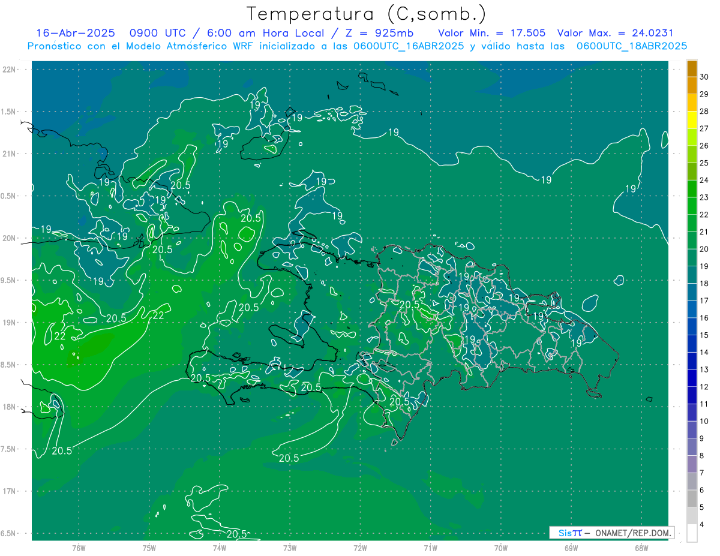Click the legend value '20'
This screenshot has width=720, height=556.
(704, 249)
